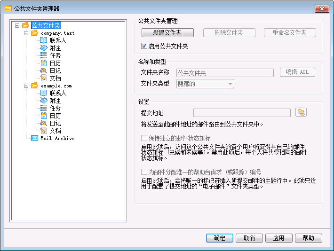Click 新建文件夹 button
The image size is (334, 251).
coord(167,32)
